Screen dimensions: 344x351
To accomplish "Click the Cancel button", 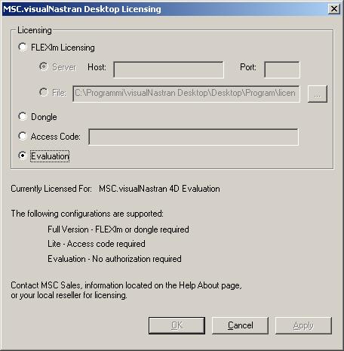I will [240, 325].
